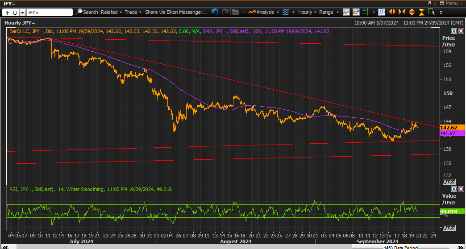Image resolution: width=466 pixels, height=249 pixels.
Task: Click the horizontal scrollbar left double arrow
Action: click(5, 247)
